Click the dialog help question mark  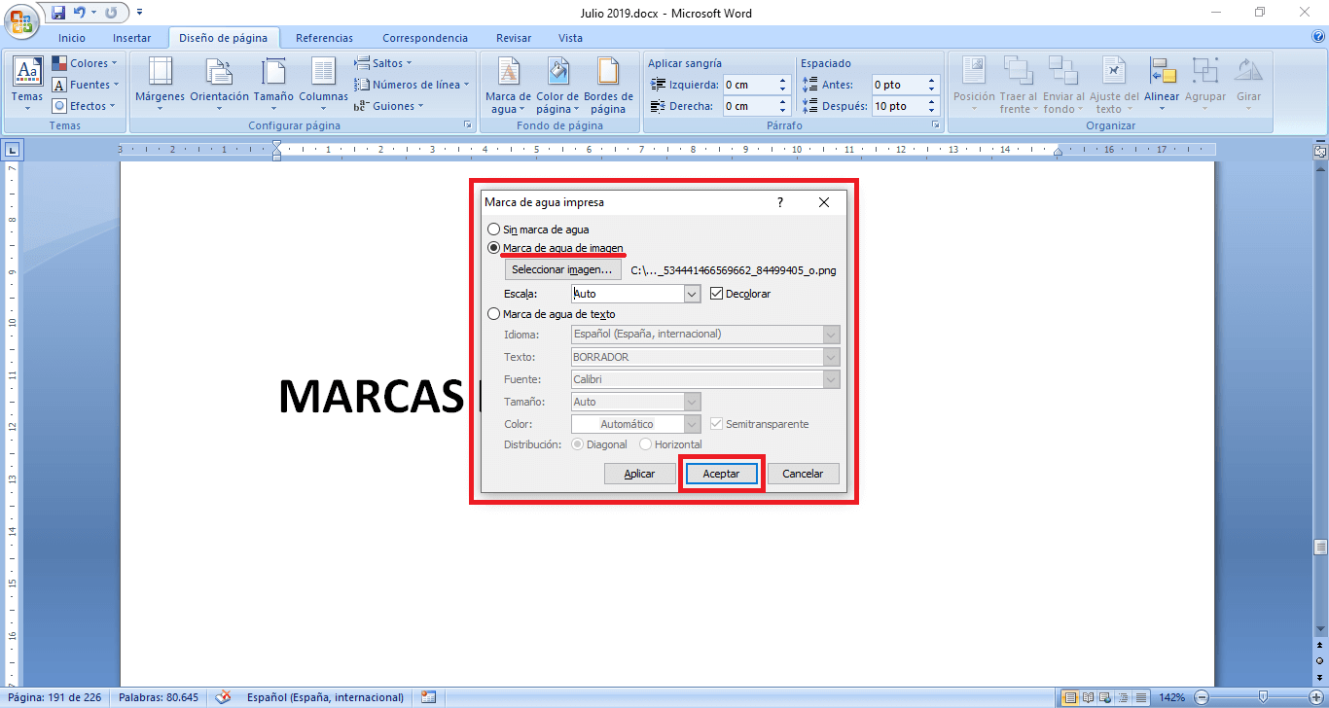780,202
